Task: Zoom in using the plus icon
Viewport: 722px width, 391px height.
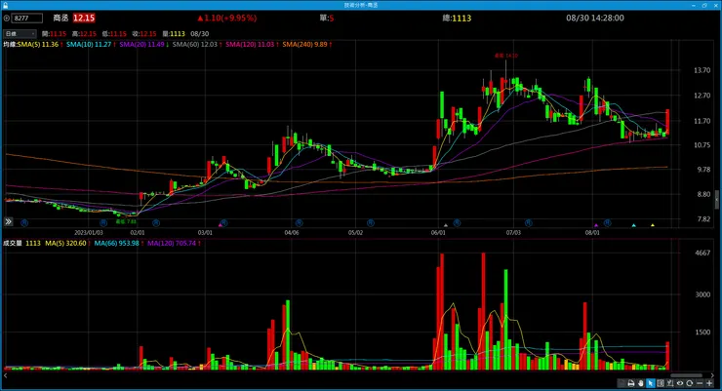Action: [709, 383]
